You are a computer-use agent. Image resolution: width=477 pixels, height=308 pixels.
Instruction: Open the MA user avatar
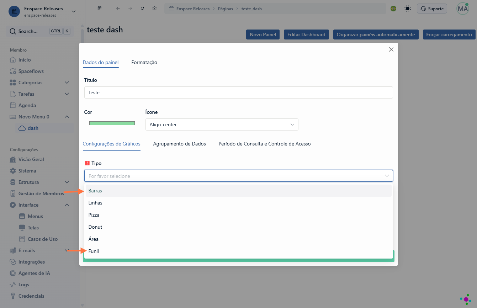point(463,9)
